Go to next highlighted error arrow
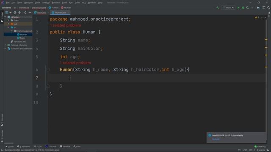 [265, 17]
